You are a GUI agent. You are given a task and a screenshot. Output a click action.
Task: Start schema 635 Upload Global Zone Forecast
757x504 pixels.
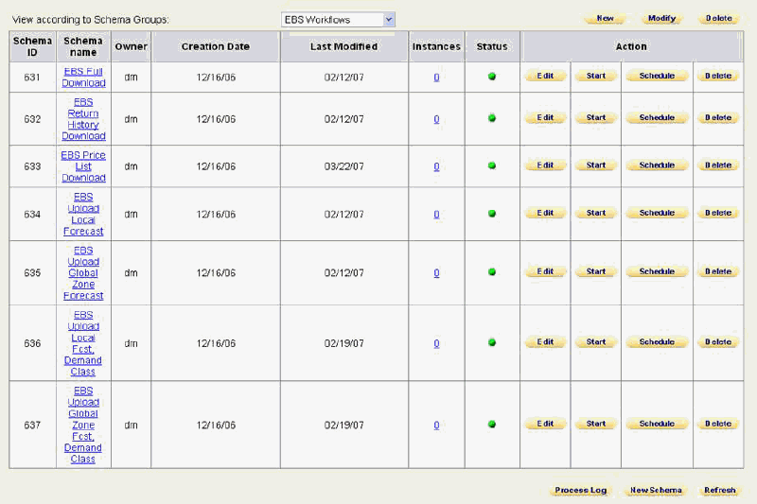596,272
